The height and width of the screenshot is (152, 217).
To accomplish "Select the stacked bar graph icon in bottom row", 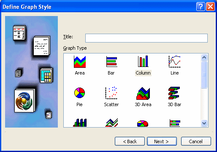I will click(175, 123).
